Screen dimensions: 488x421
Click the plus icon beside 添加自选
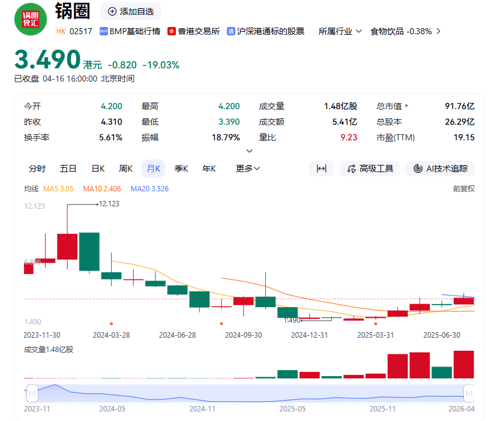(x=111, y=11)
